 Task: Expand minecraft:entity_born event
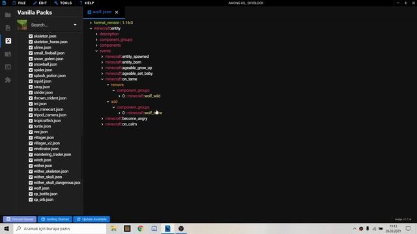102,62
